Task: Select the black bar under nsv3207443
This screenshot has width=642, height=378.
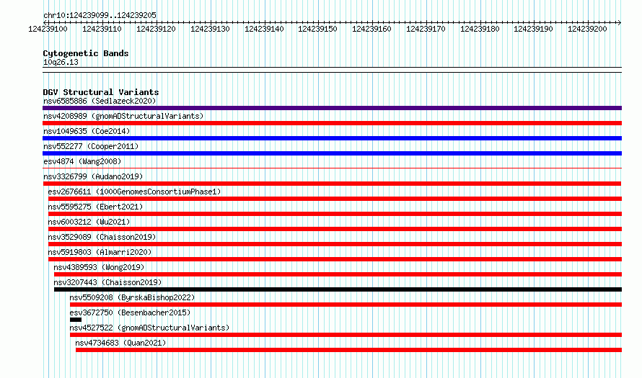Action: click(338, 289)
